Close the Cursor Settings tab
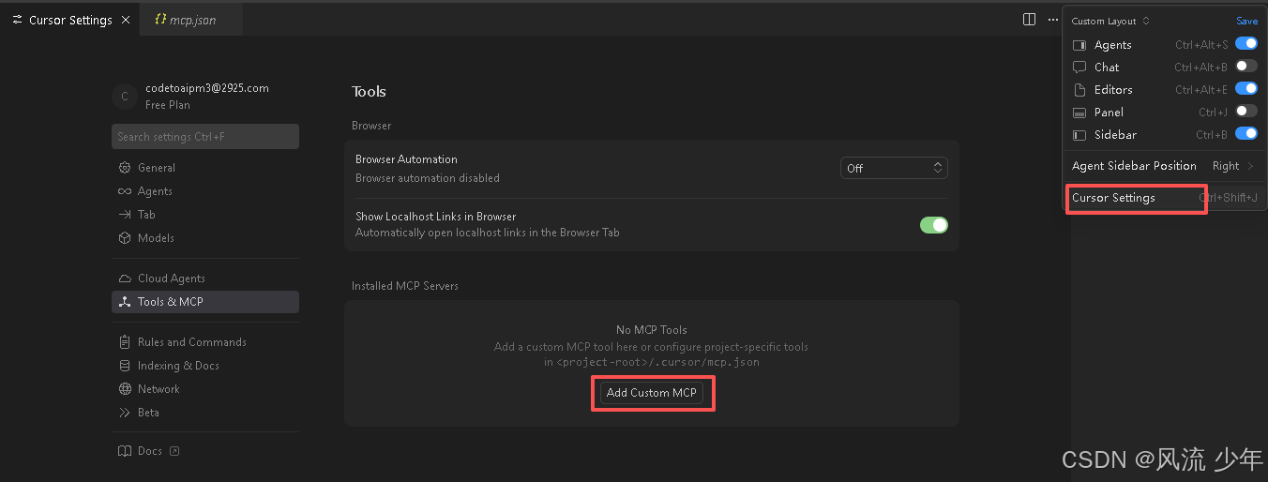 (126, 20)
